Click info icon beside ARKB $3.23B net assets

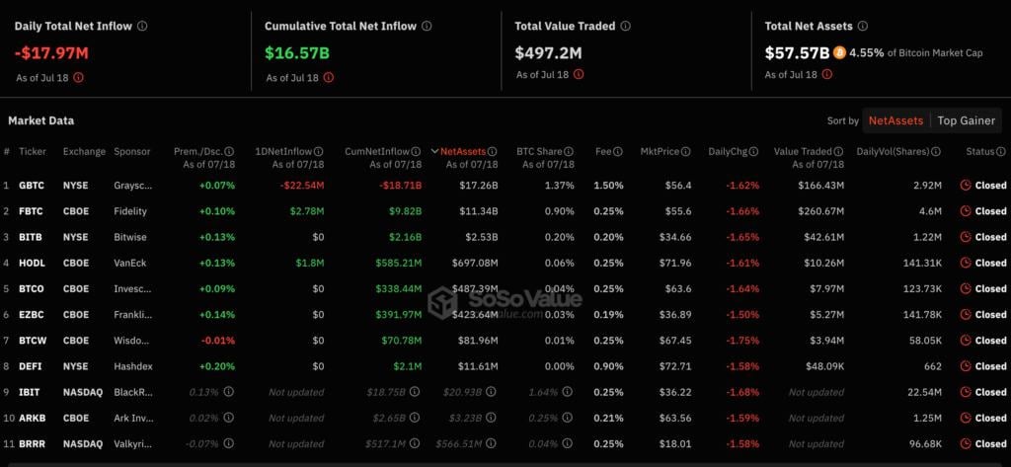(492, 418)
